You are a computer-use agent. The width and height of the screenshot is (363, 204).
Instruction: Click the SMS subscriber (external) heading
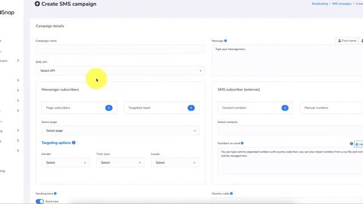[239, 90]
